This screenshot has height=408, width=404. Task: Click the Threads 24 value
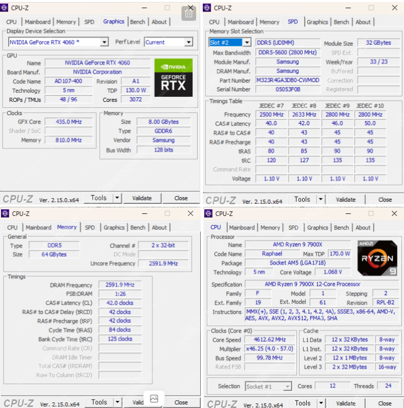388,386
